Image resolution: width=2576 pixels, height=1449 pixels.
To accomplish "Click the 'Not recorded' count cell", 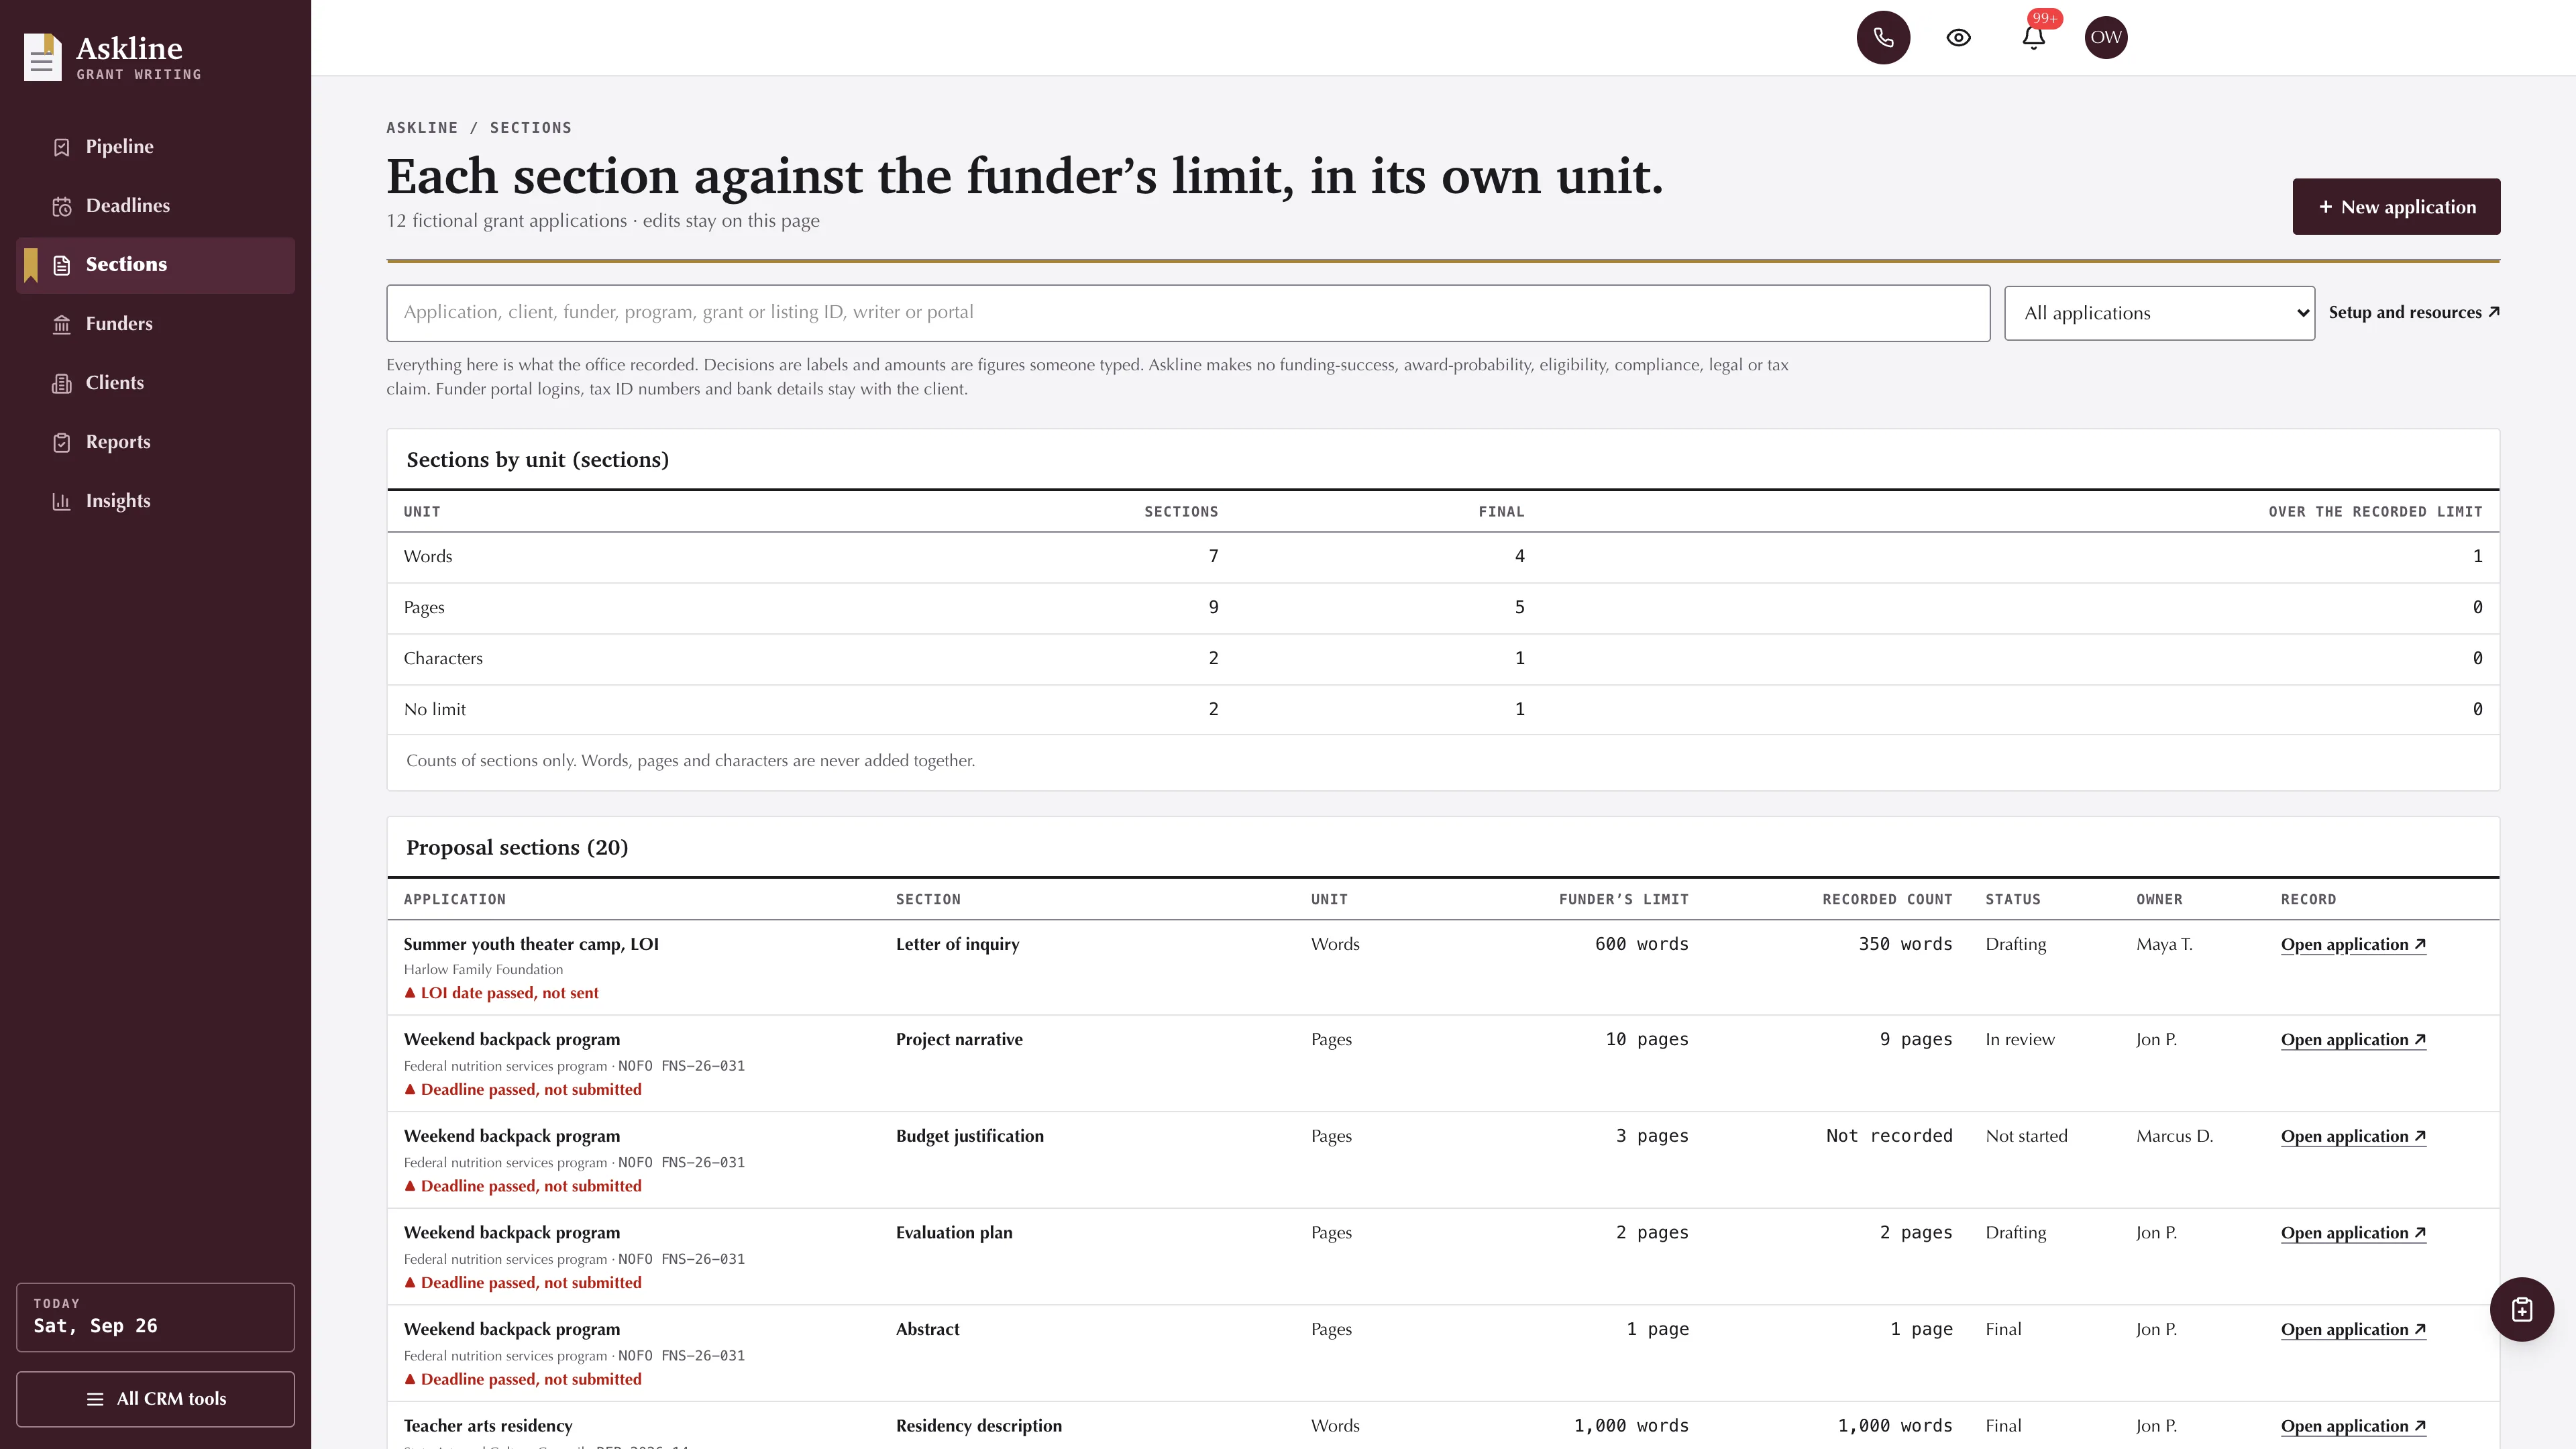I will [1889, 1136].
